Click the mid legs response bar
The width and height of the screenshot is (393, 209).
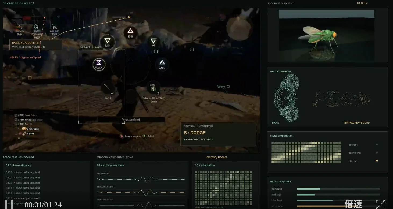point(338,195)
